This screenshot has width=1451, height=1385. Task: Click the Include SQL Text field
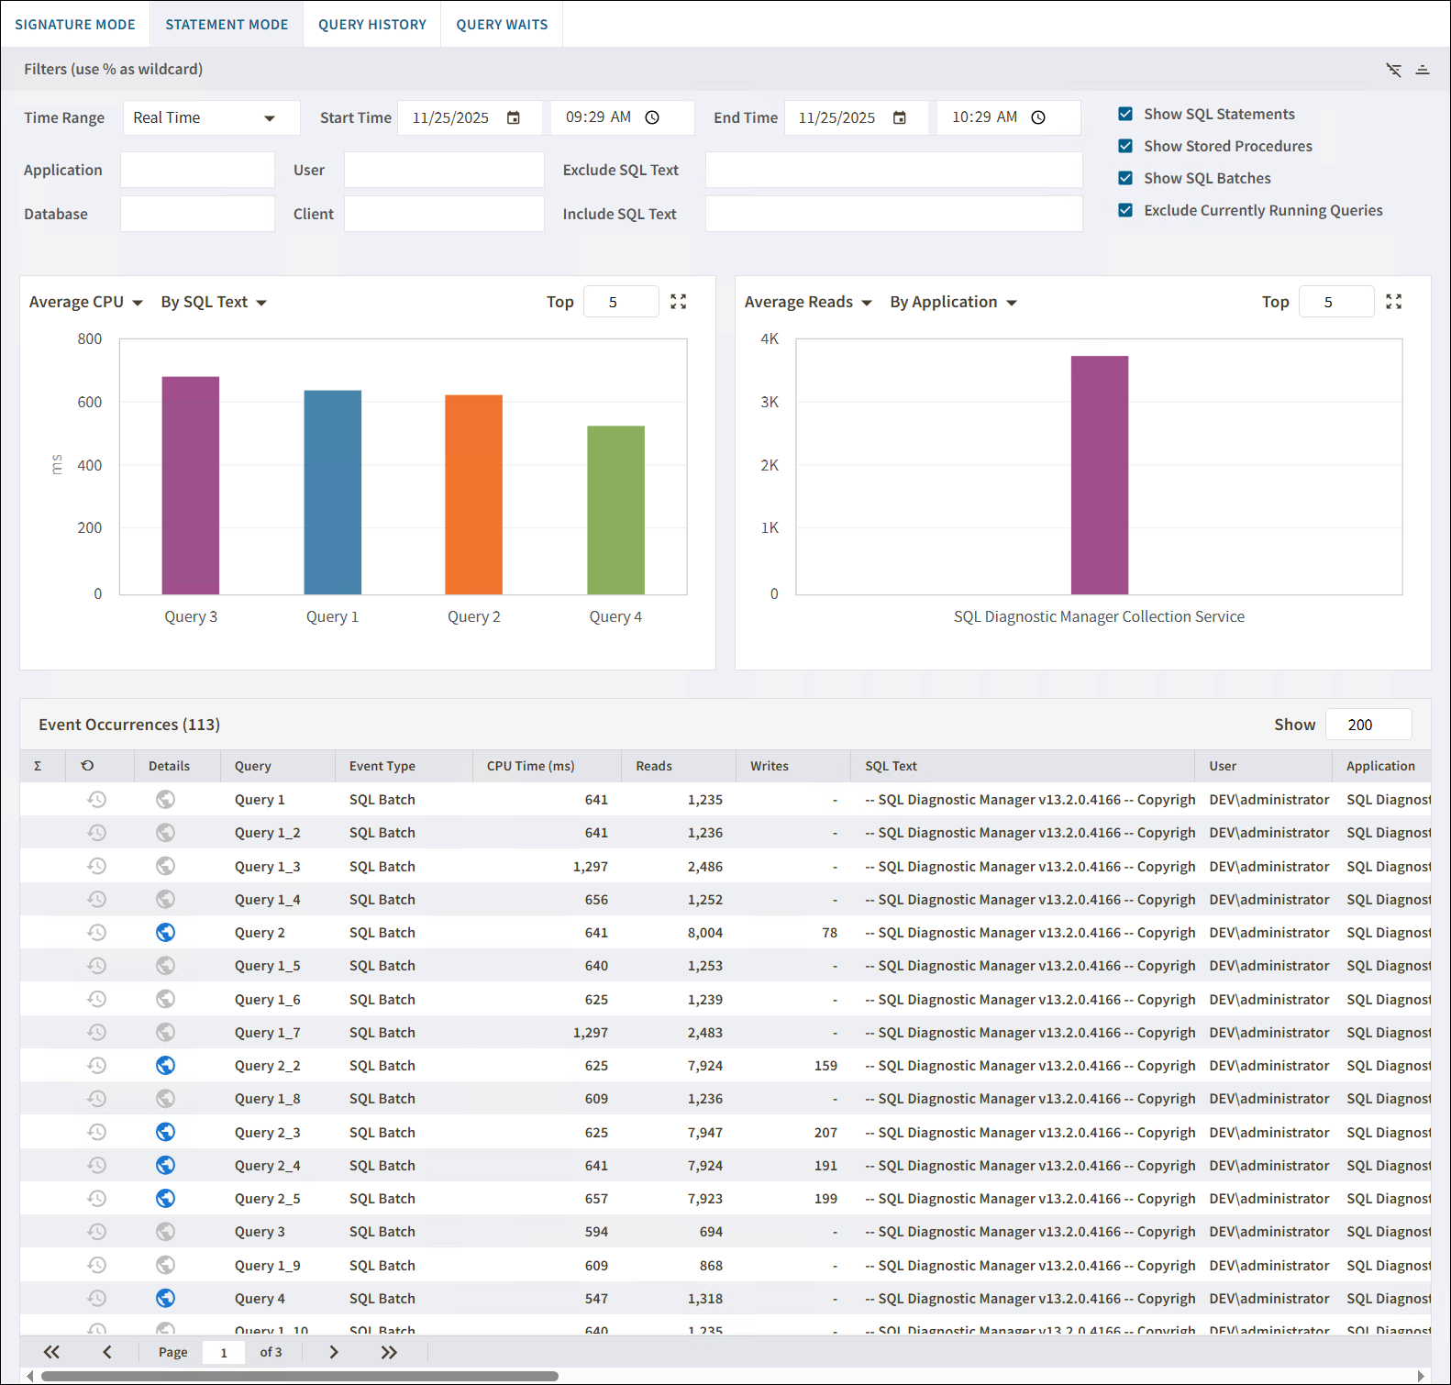(x=893, y=214)
